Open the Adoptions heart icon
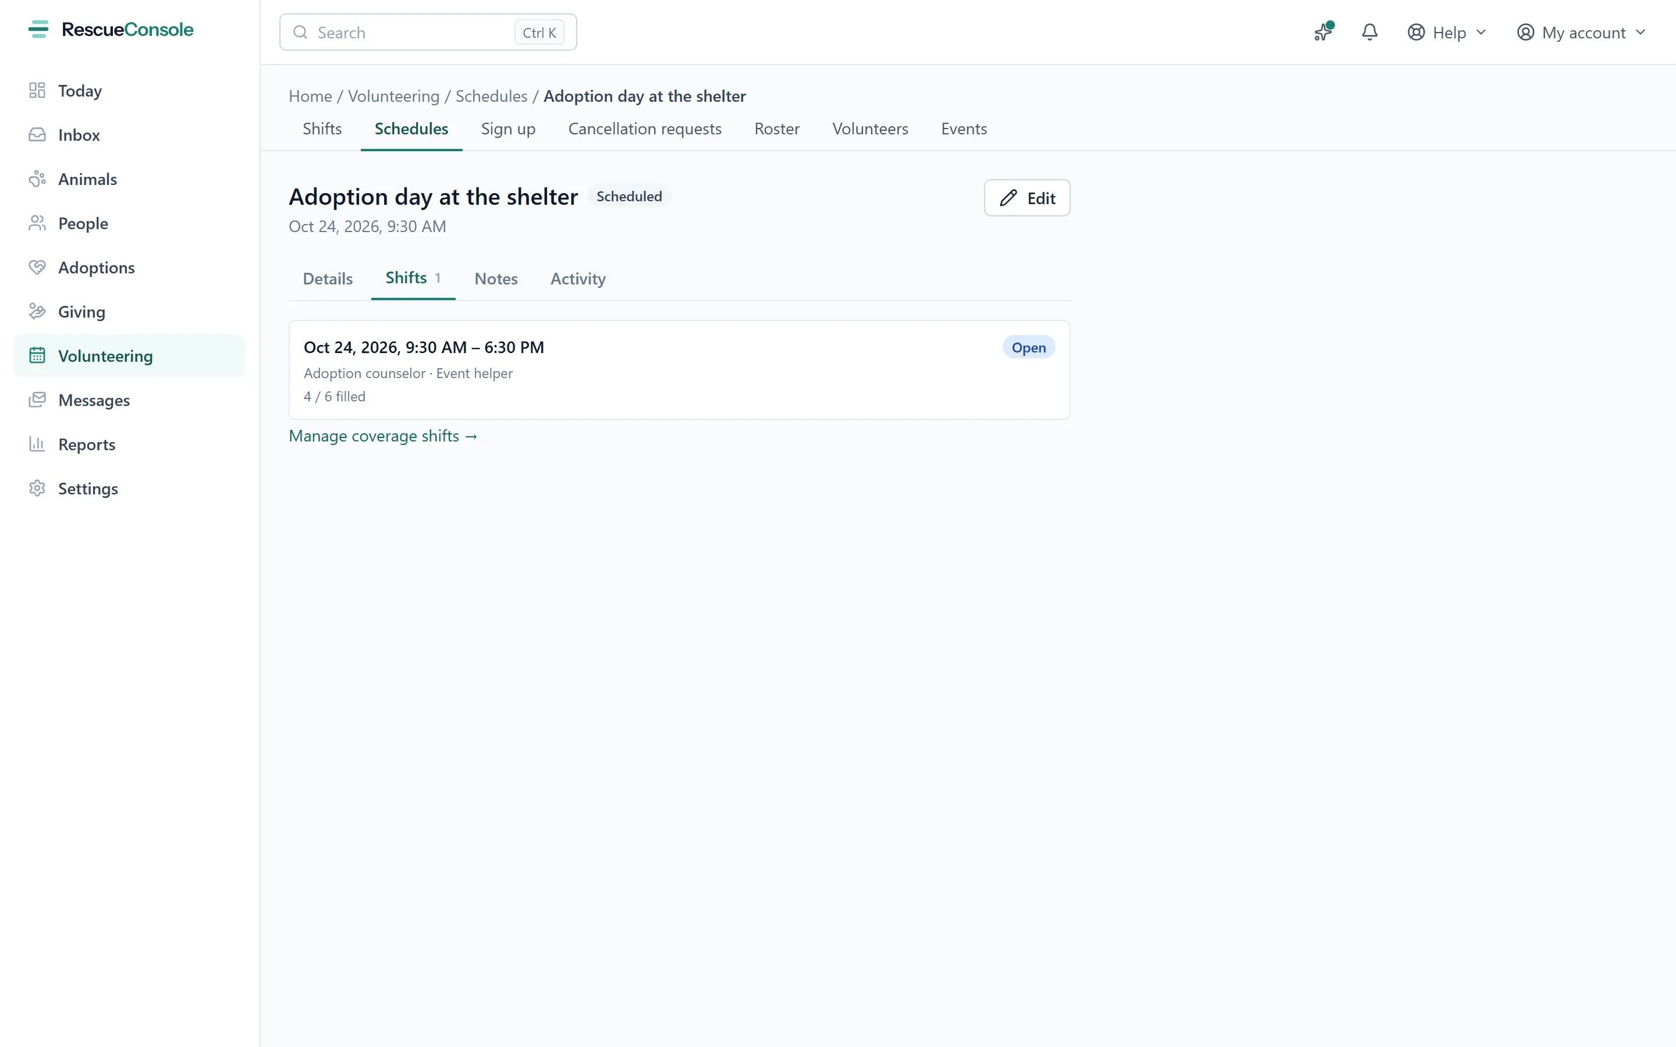 coord(37,268)
